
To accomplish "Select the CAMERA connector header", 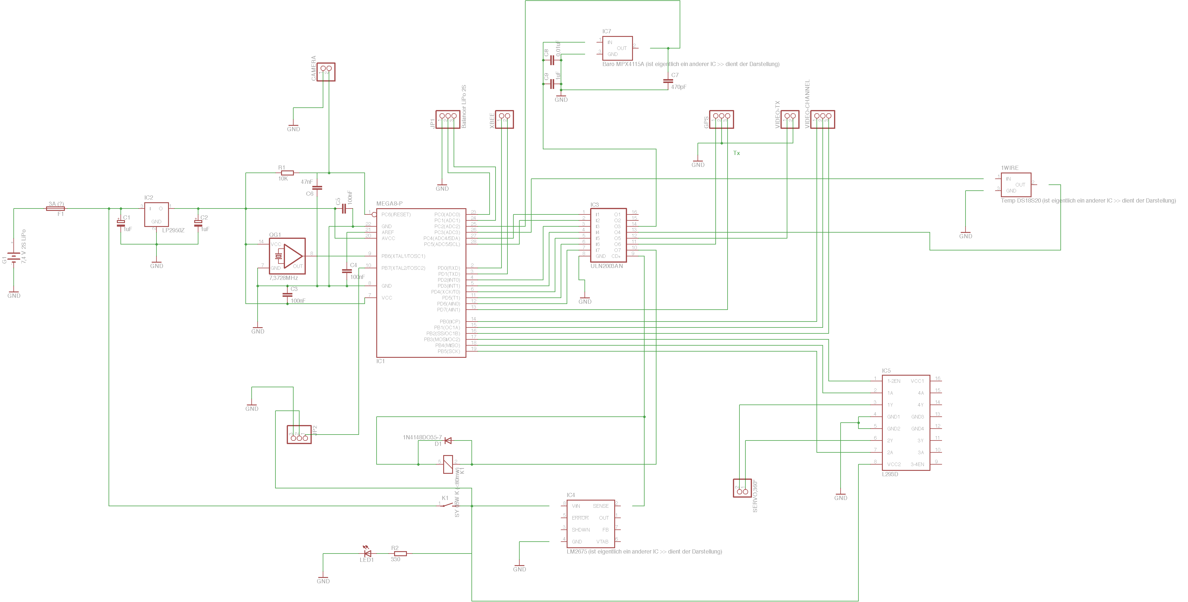I will click(326, 71).
